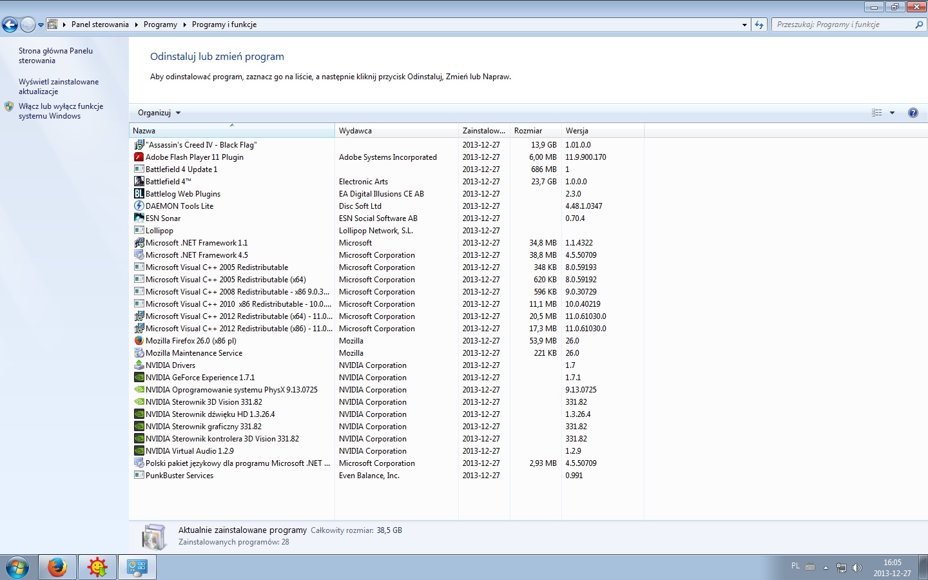
Task: Click the Even Balance, Inc. publisher cell
Action: tap(369, 476)
